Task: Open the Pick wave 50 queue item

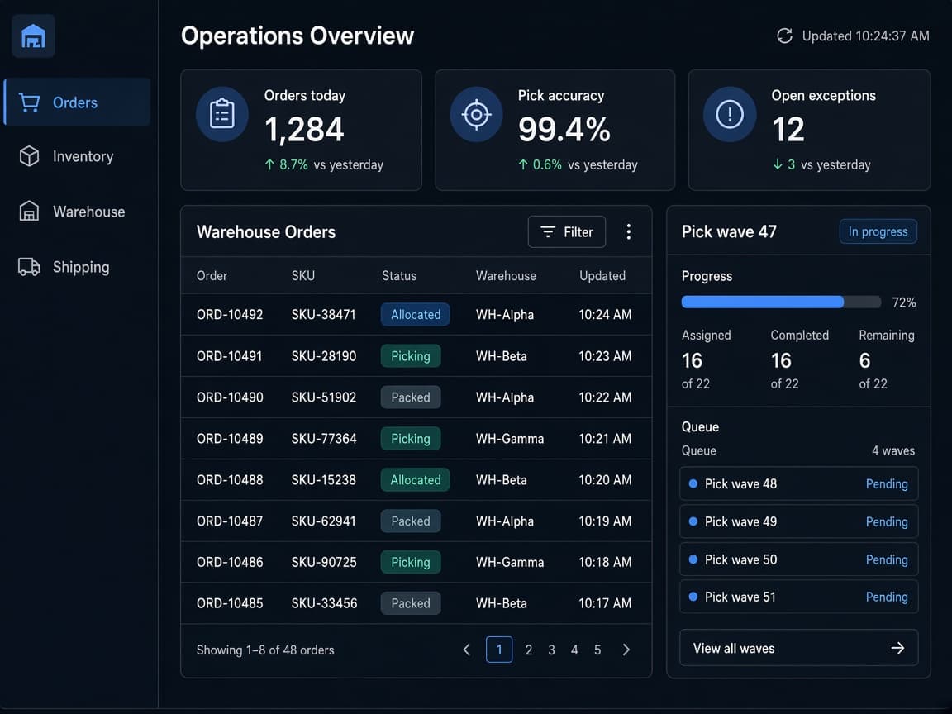Action: coord(798,559)
